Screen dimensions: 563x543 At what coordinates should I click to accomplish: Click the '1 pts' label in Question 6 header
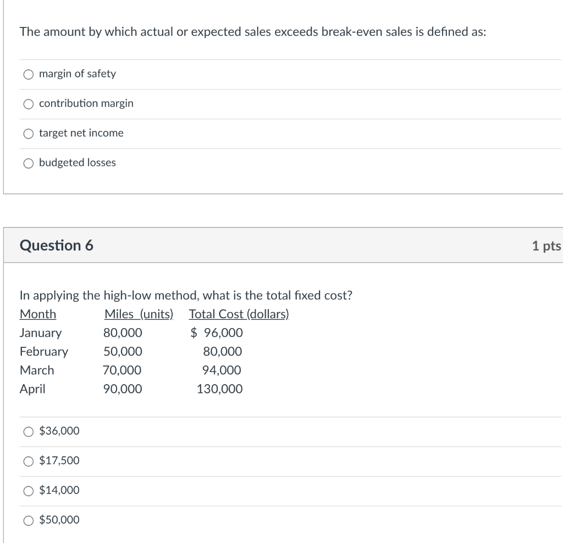[x=546, y=246]
